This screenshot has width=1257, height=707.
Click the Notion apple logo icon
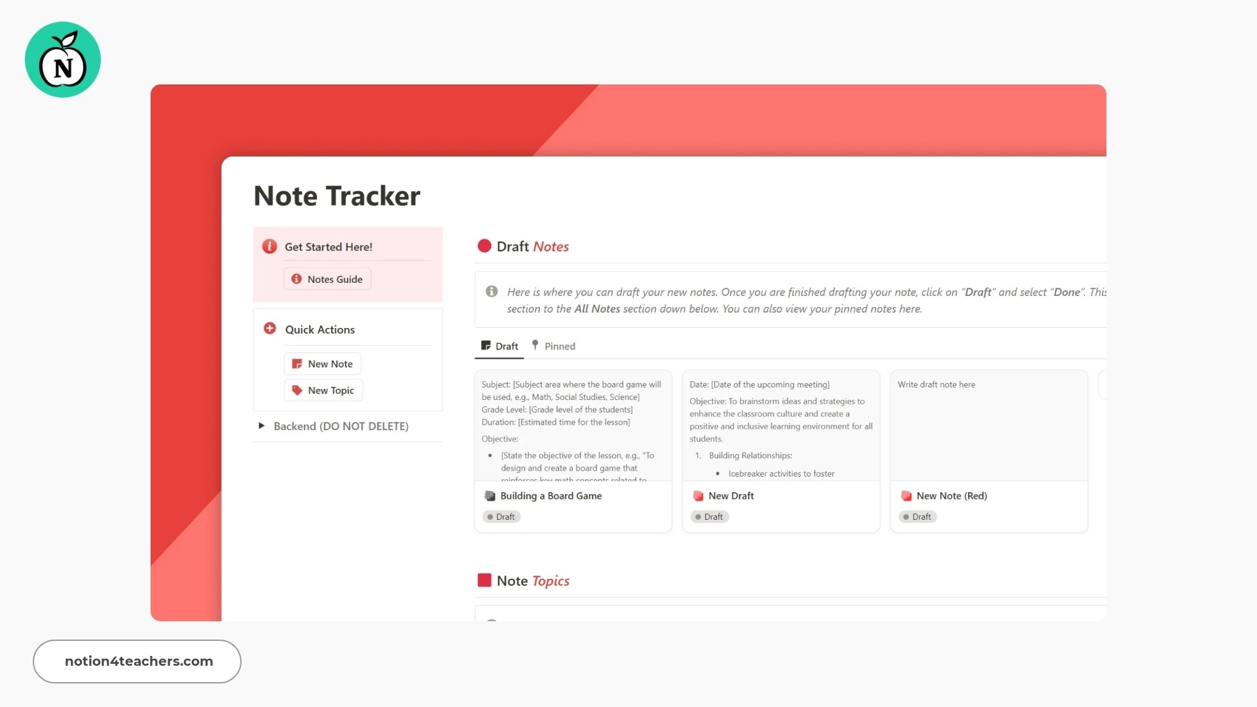tap(63, 59)
